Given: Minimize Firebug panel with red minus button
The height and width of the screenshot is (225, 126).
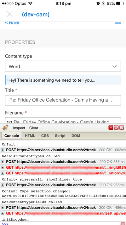Looking at the screenshot, I should (111, 128).
